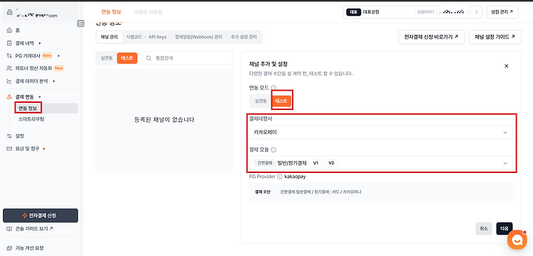Select the 식별코드 · API Keys sub-tab

(146, 37)
